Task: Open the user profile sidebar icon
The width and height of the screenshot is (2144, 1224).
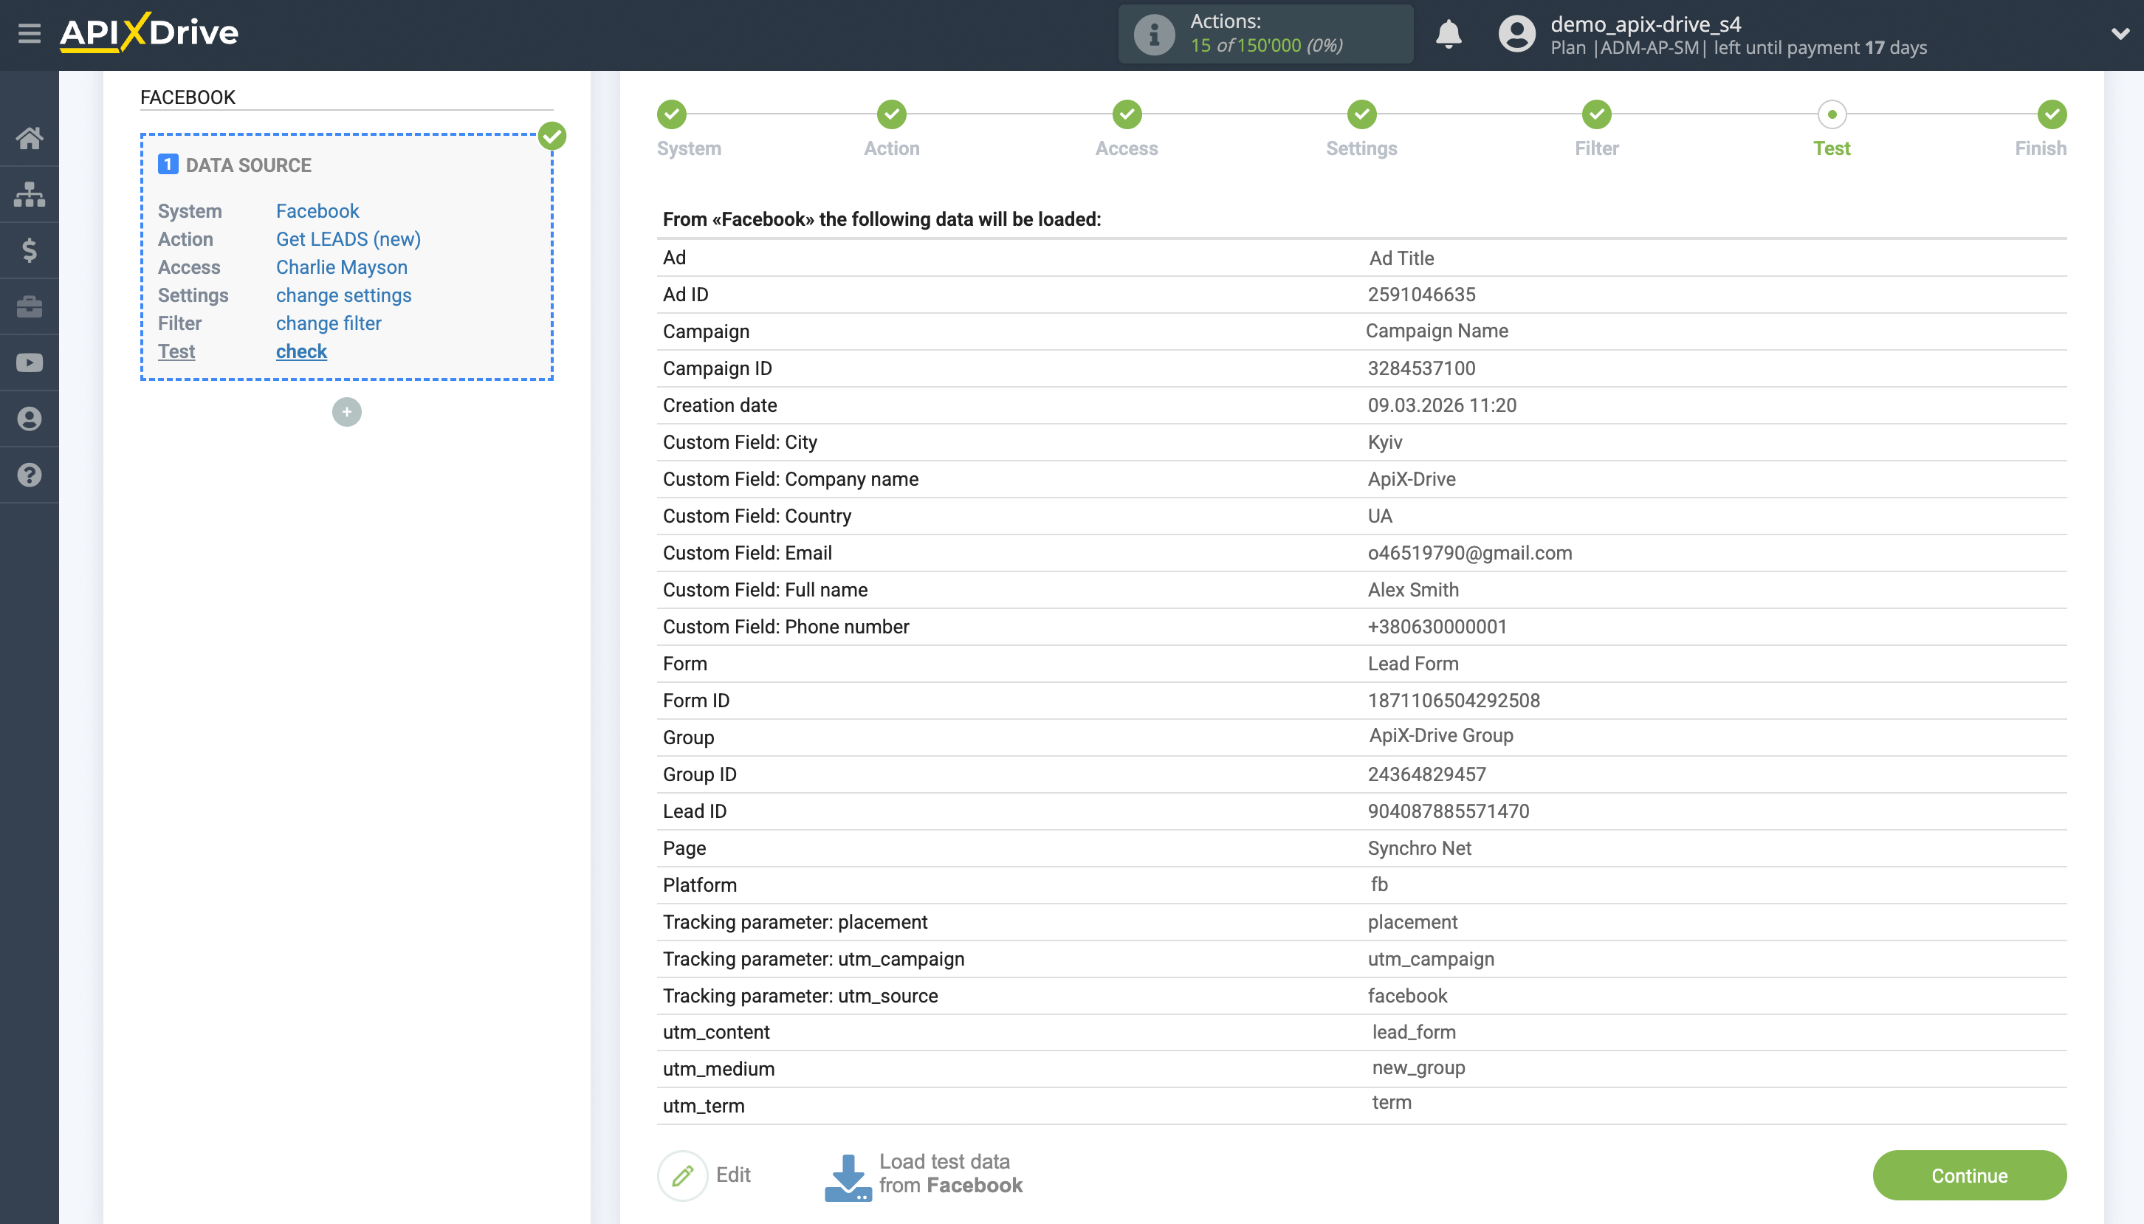Action: (30, 419)
